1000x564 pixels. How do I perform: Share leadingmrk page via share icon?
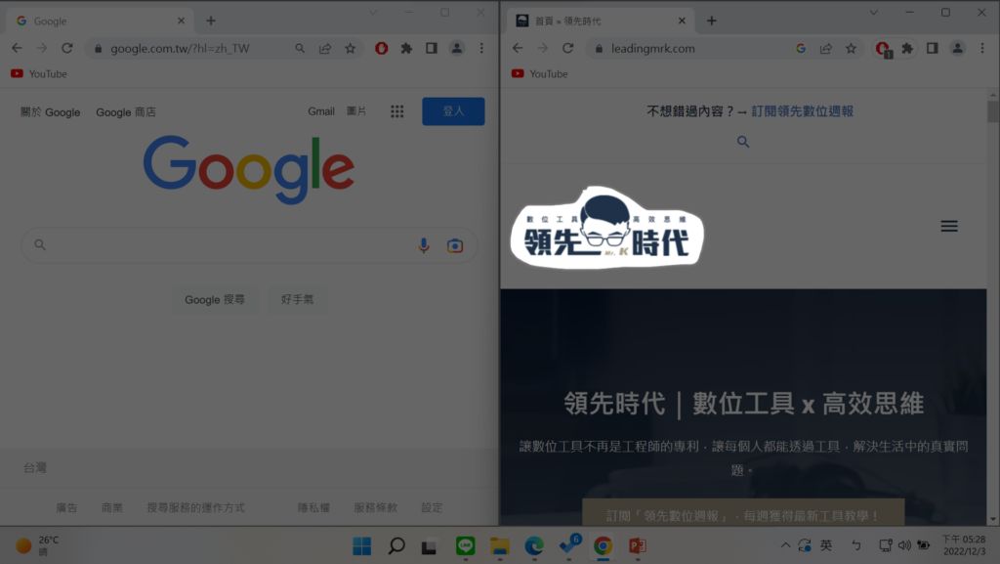[x=826, y=48]
